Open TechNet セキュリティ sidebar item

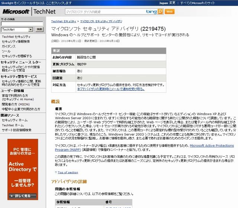[x=16, y=37]
